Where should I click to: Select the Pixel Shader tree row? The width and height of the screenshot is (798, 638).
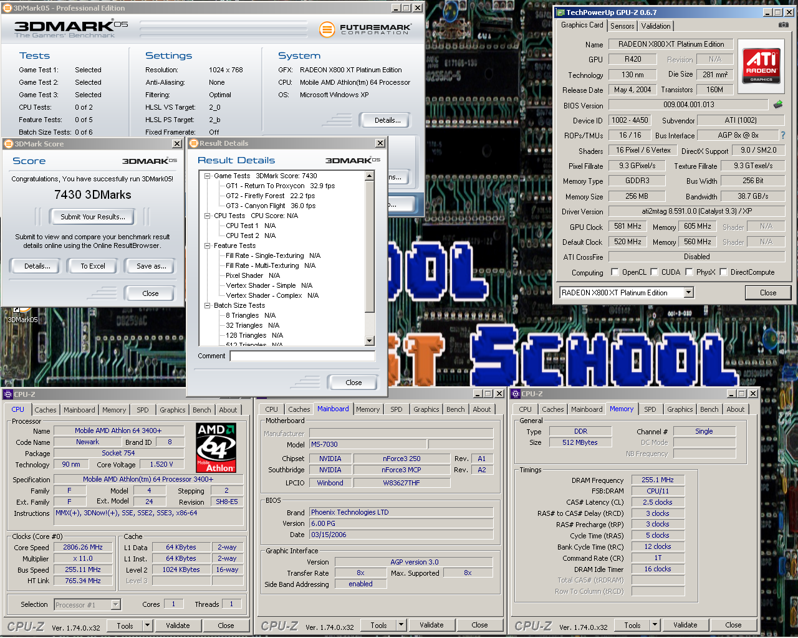[x=252, y=275]
